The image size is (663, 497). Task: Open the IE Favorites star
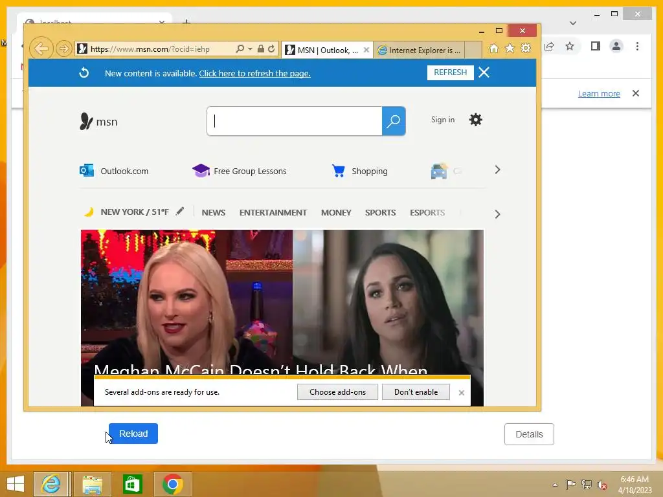pos(510,49)
